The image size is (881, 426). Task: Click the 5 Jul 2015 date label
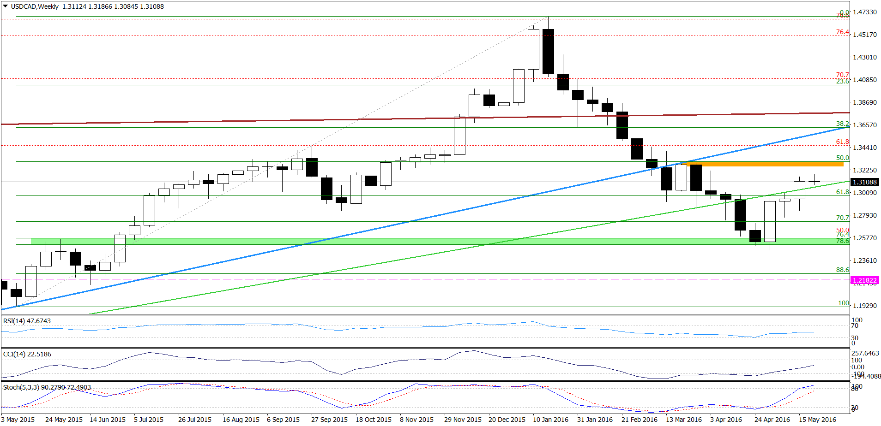coord(149,420)
